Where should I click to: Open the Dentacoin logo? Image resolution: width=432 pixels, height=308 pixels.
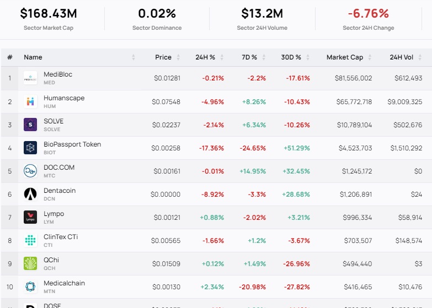click(30, 194)
